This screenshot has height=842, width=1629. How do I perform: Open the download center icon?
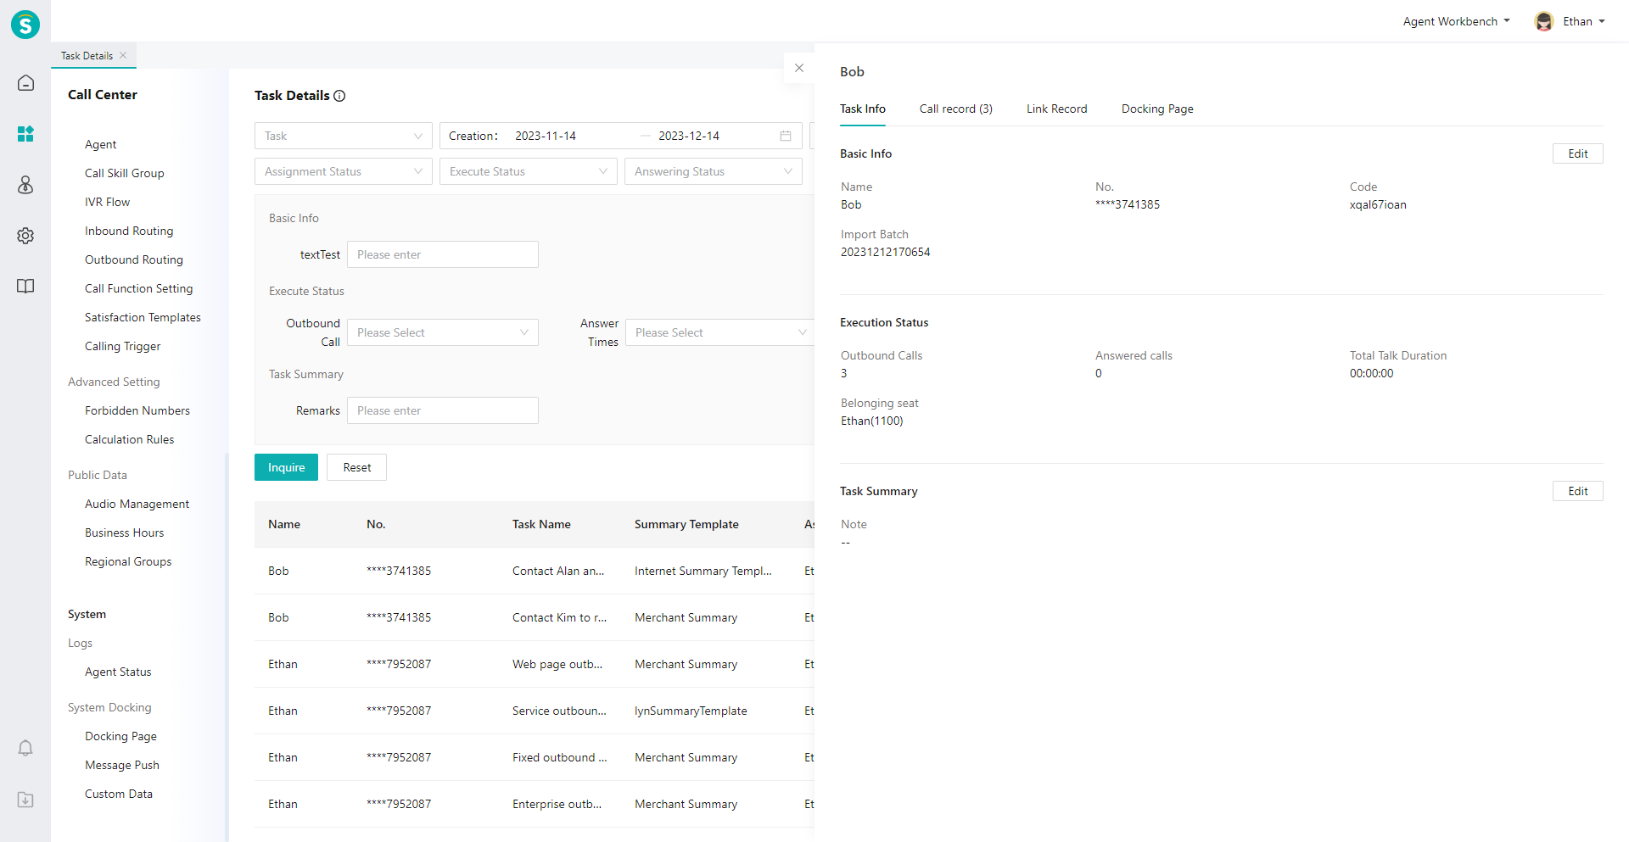click(x=25, y=800)
